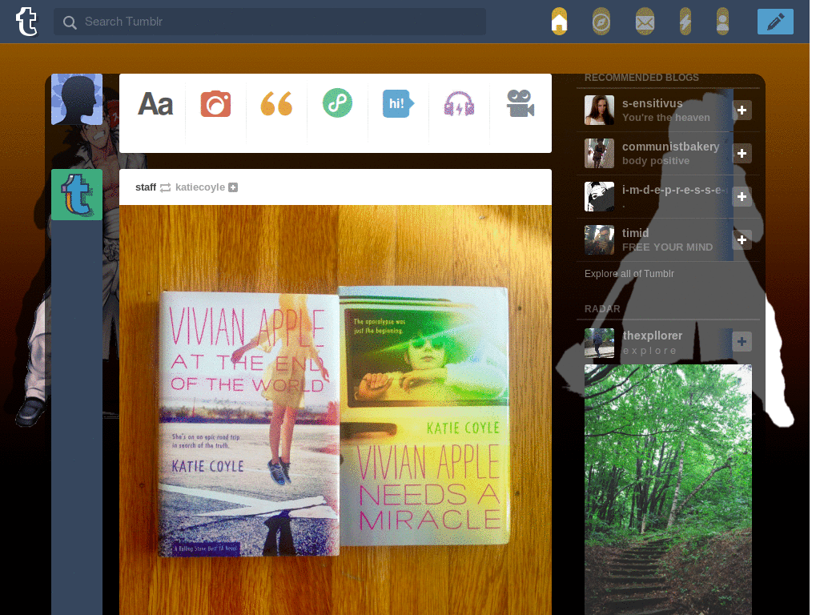Create an Audio post headphones icon
820x615 pixels.
click(x=459, y=103)
